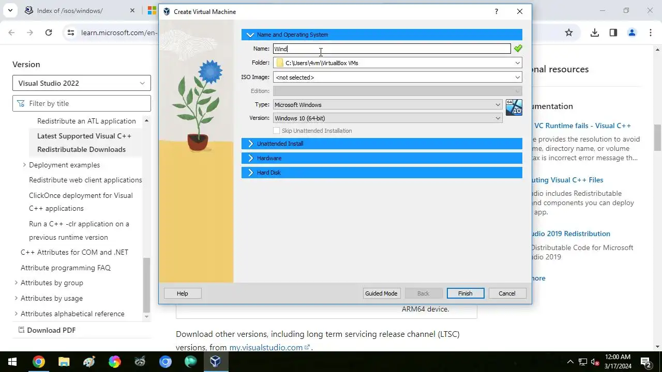
Task: Click the Filter by title box
Action: click(82, 103)
